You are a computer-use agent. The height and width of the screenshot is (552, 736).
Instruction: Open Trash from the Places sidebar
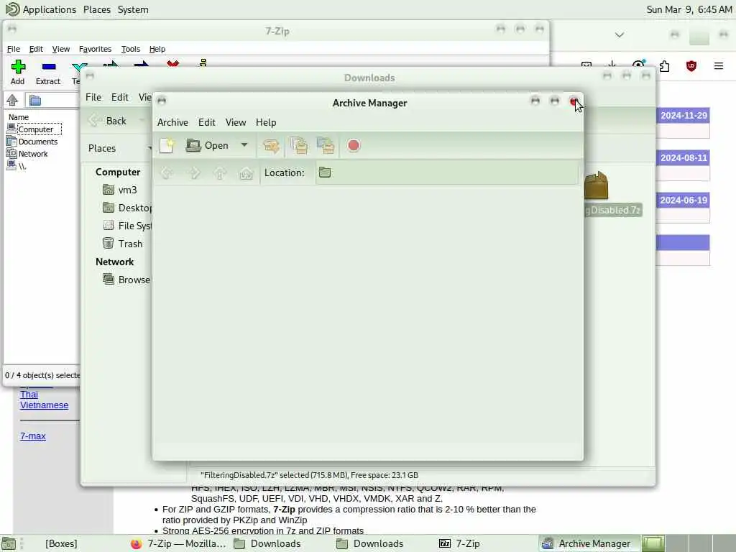point(122,244)
